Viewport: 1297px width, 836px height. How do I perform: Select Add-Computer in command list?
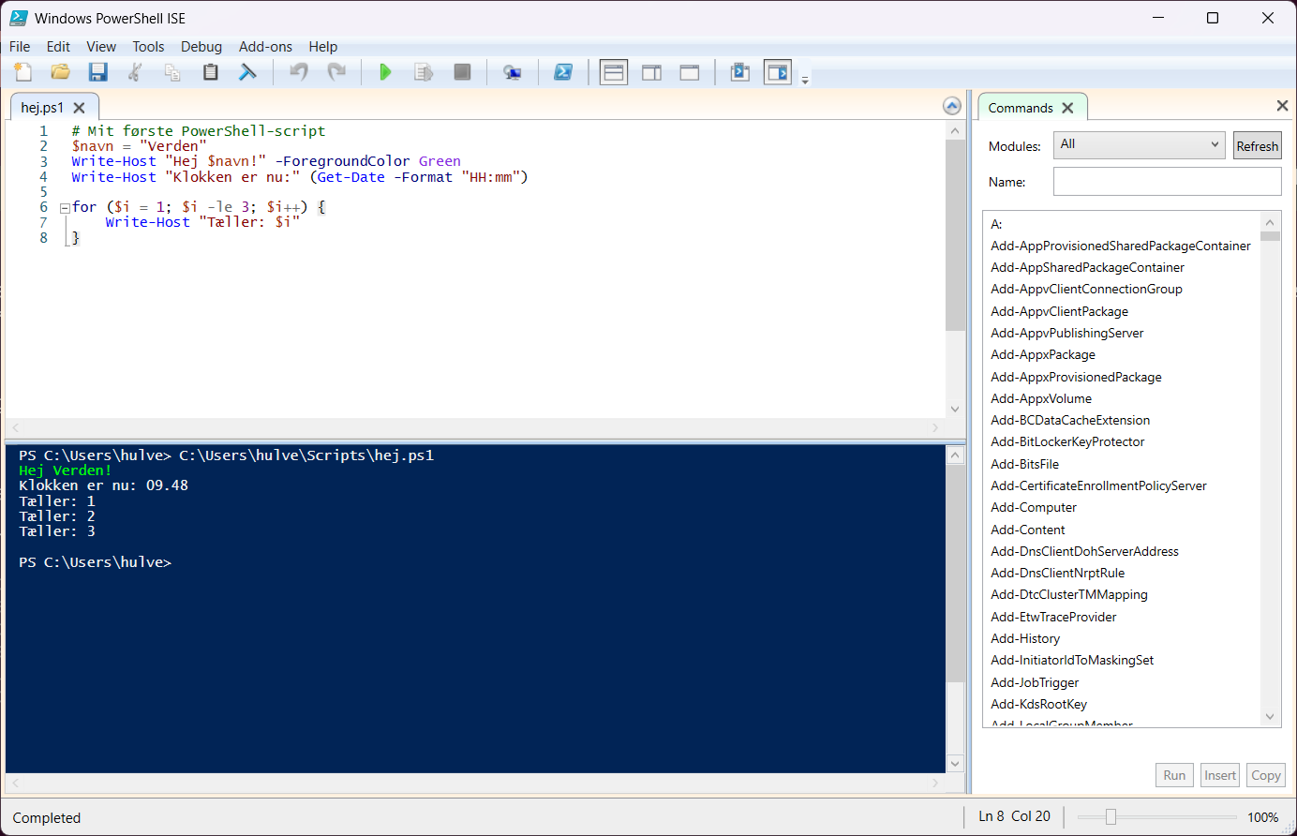1034,507
